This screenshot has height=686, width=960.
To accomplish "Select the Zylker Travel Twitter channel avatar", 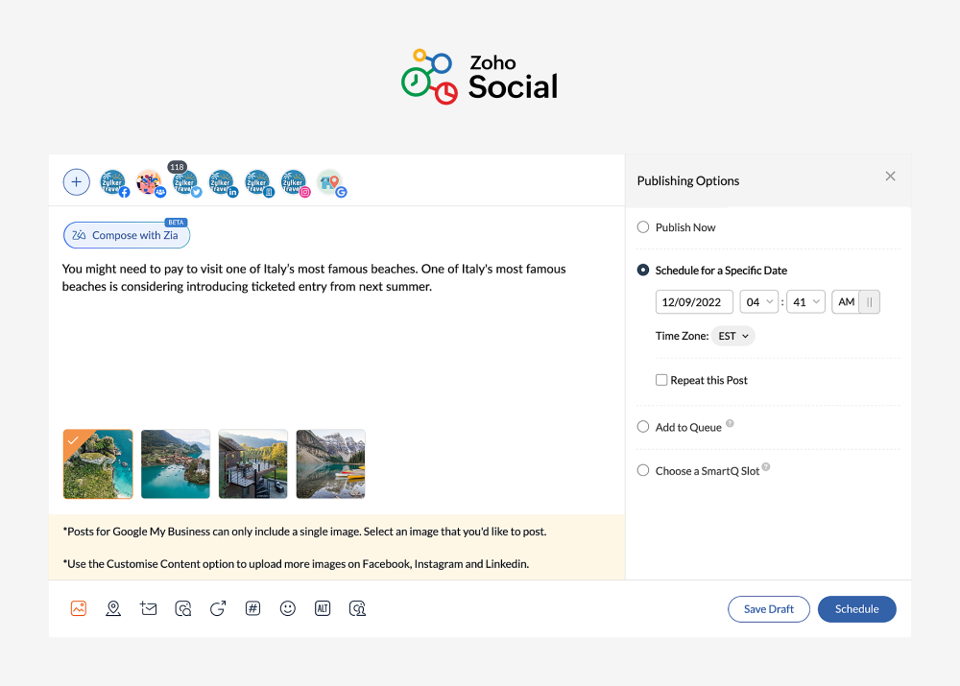I will click(184, 182).
